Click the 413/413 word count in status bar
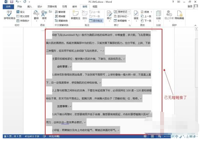207x143 pixels. pos(32,136)
